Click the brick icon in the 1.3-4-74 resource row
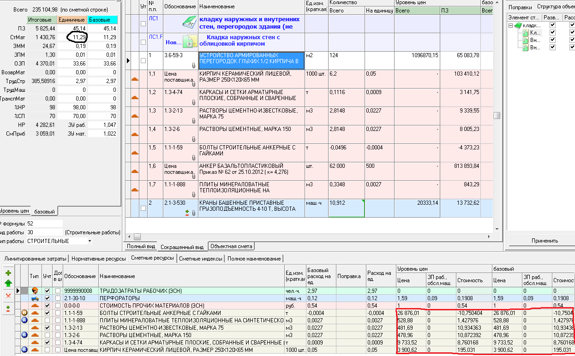 click(x=34, y=343)
